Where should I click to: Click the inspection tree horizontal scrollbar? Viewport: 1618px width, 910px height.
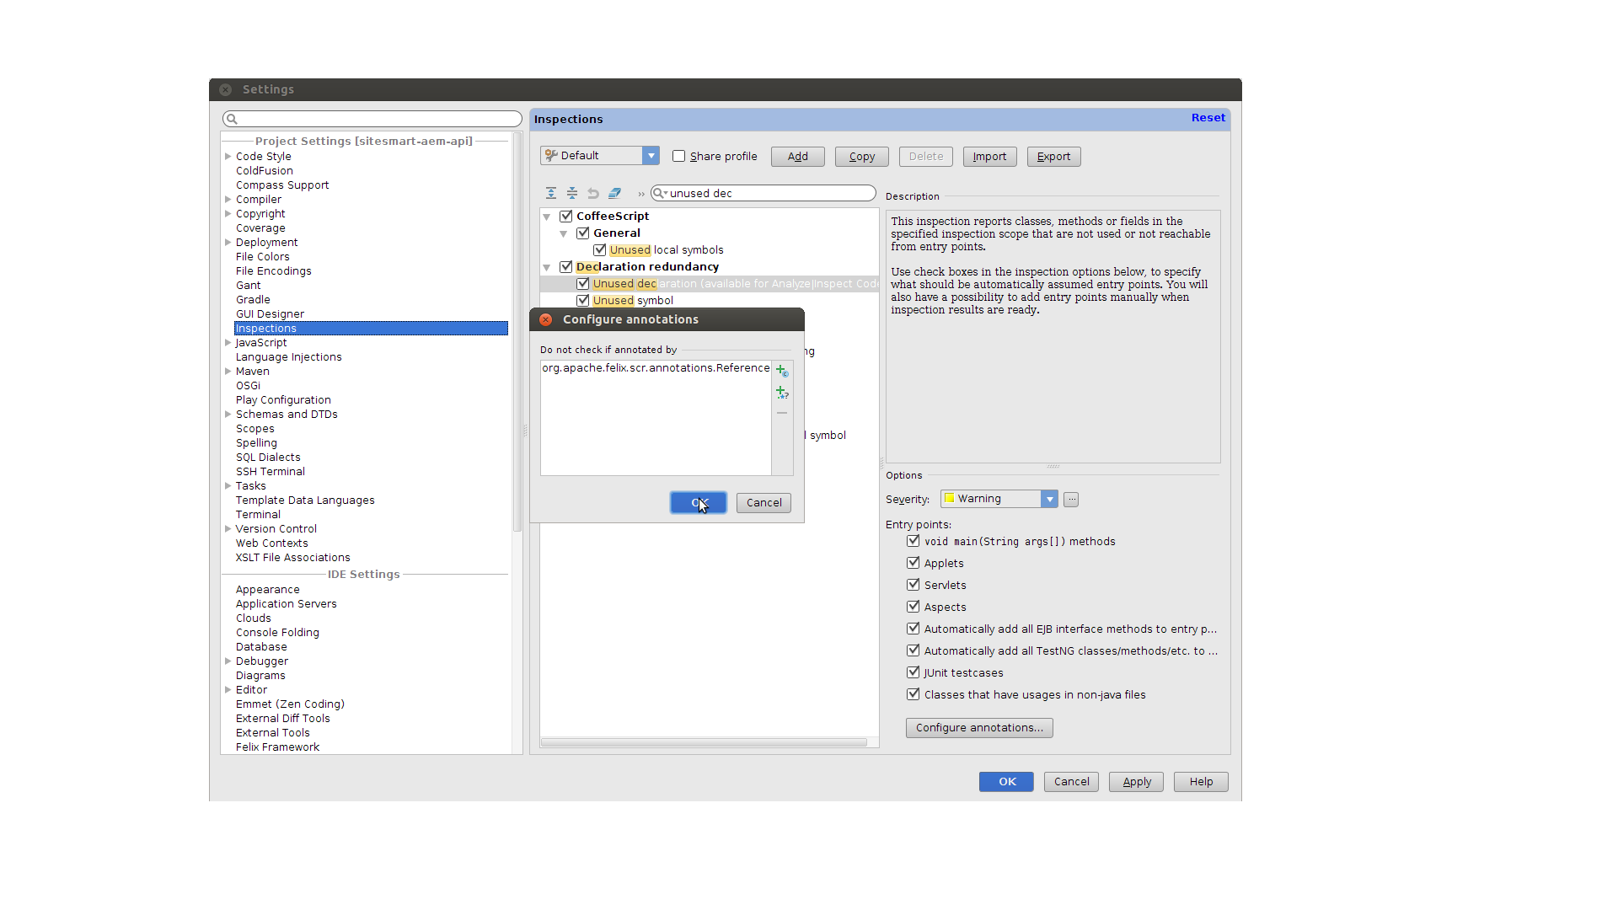click(704, 742)
